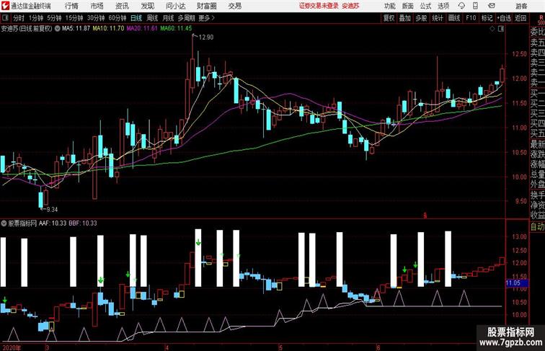Switch to 周线 weekly tab
Image resolution: width=545 pixels, height=351 pixels.
152,18
